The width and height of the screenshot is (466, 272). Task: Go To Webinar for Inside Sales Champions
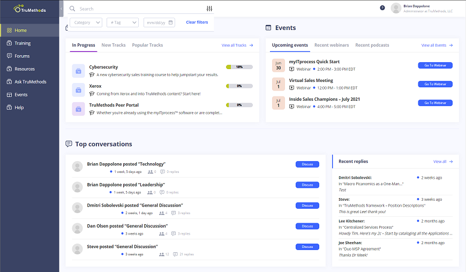pyautogui.click(x=435, y=103)
